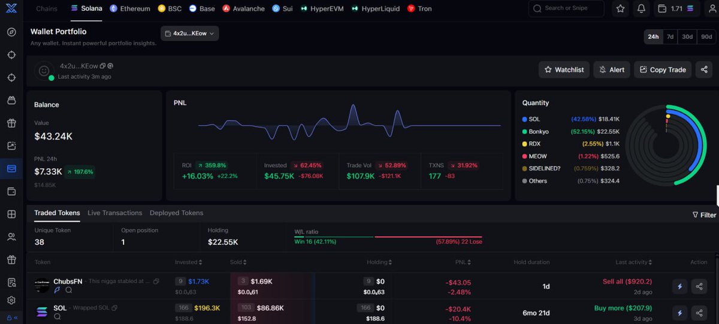
Task: Open the Filter options
Action: coord(704,214)
